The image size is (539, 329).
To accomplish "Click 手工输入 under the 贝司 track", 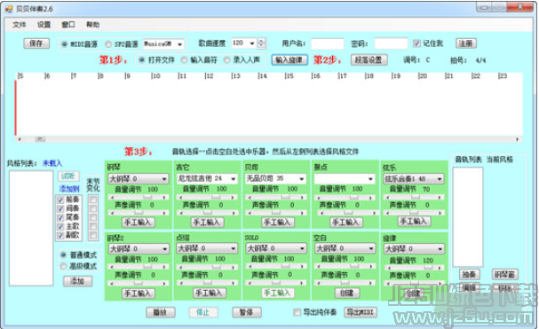I will [277, 223].
